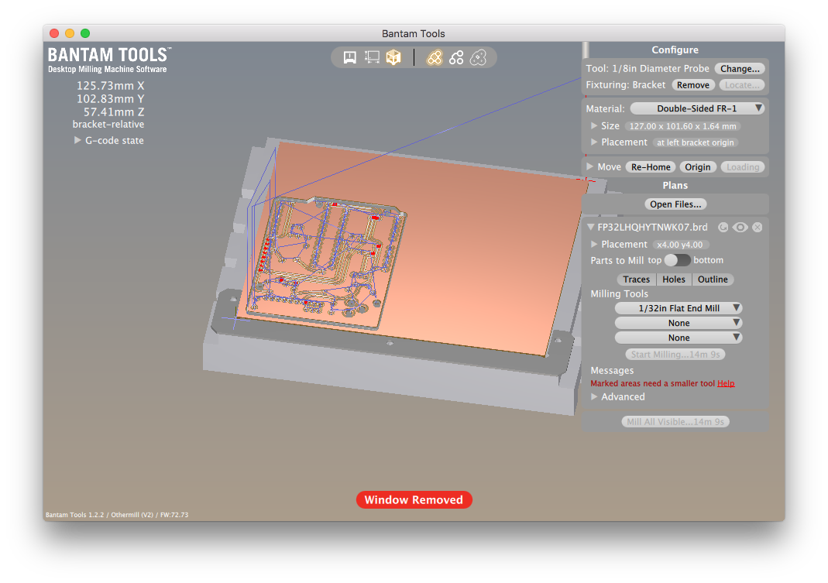Click the Change... tool button
This screenshot has height=583, width=828.
(x=739, y=69)
